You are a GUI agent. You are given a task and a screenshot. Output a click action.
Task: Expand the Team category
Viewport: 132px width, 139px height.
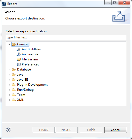pyautogui.click(x=9, y=95)
